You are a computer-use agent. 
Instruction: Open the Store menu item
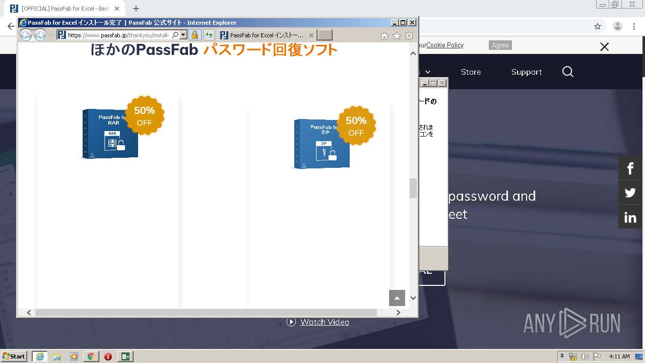pos(471,72)
